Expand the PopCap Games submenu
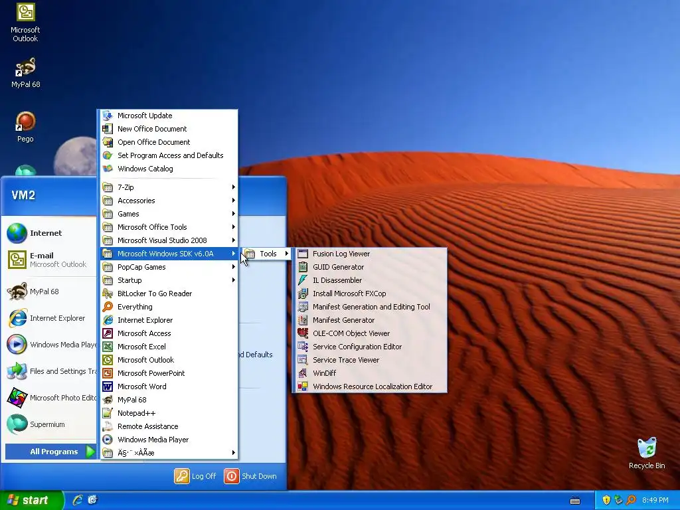This screenshot has height=510, width=680. (x=169, y=267)
